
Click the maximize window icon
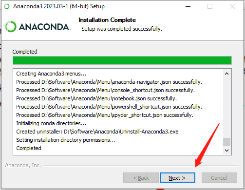point(210,6)
